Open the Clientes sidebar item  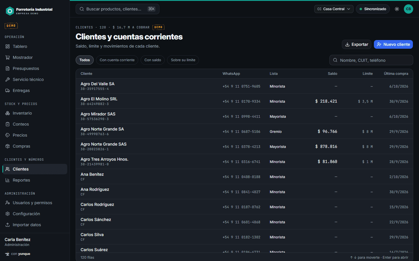click(35, 169)
